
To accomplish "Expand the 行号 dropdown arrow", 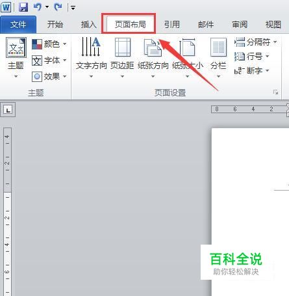I will (267, 56).
